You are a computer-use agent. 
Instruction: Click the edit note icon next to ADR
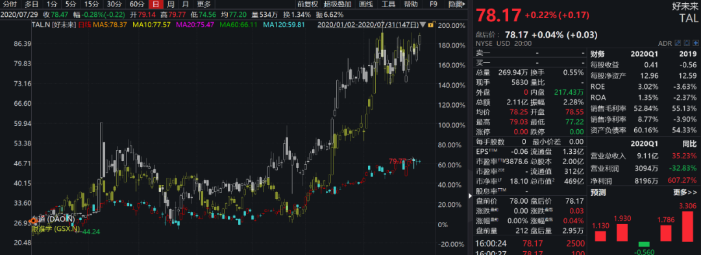pyautogui.click(x=677, y=43)
